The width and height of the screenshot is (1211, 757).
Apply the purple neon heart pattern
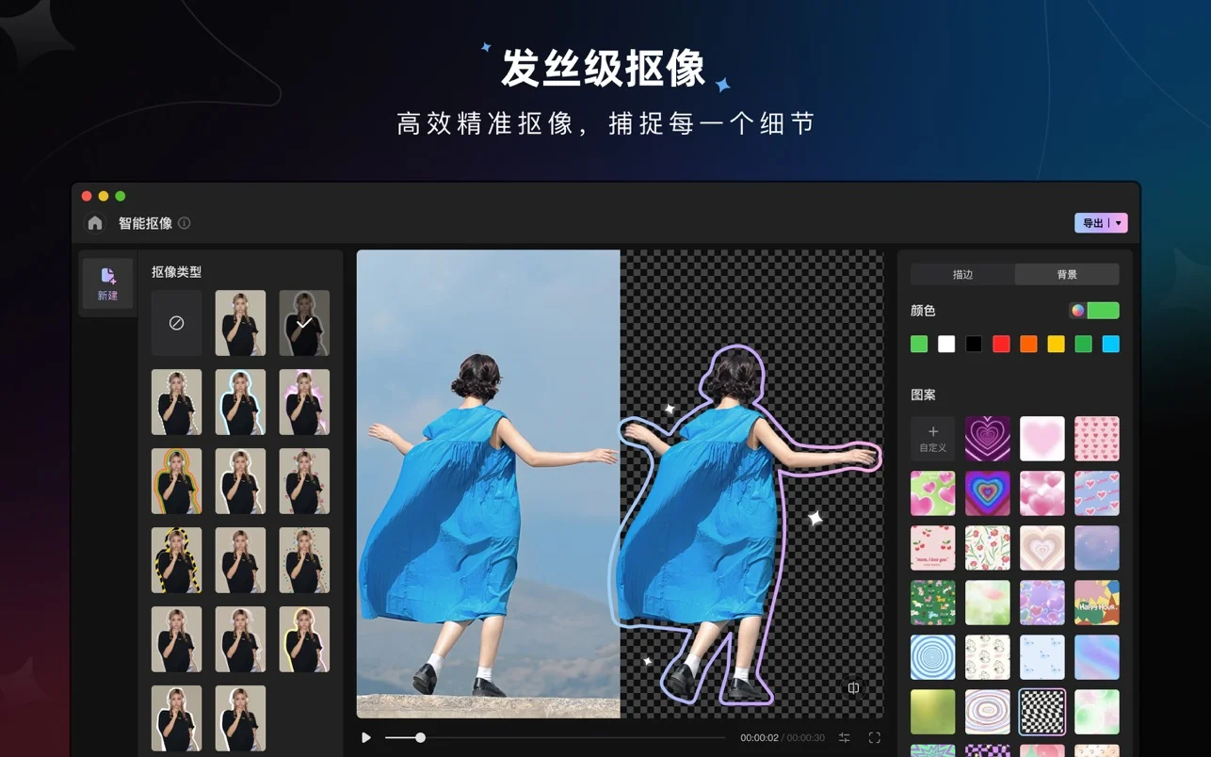pos(988,439)
